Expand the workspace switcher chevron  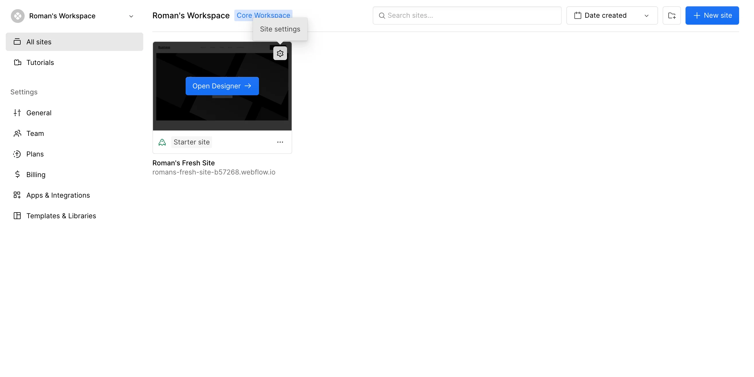coord(131,16)
